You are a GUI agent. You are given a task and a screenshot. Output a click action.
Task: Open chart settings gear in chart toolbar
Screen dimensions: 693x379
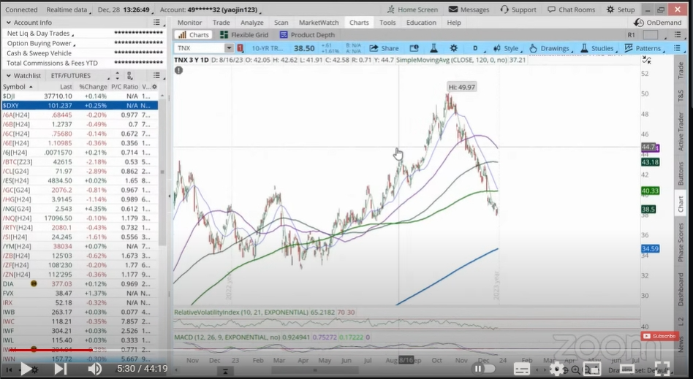[x=453, y=48]
